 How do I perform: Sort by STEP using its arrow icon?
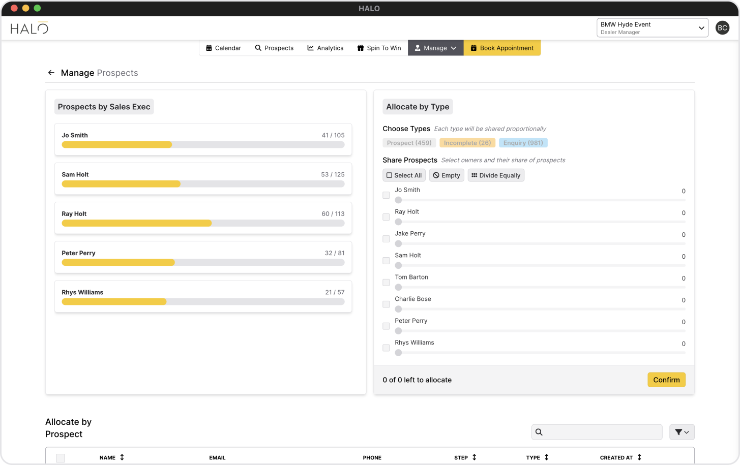coord(475,457)
